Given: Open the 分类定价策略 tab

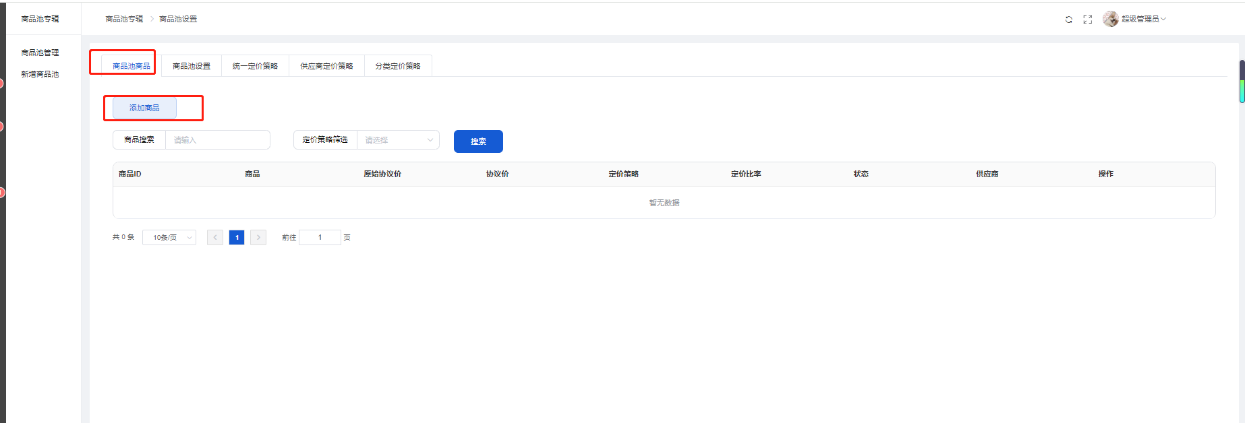Looking at the screenshot, I should click(398, 66).
